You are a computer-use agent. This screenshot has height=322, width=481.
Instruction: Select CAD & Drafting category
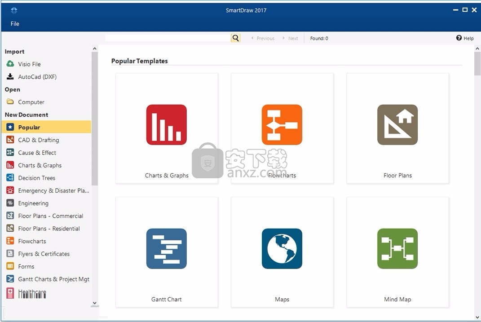39,140
